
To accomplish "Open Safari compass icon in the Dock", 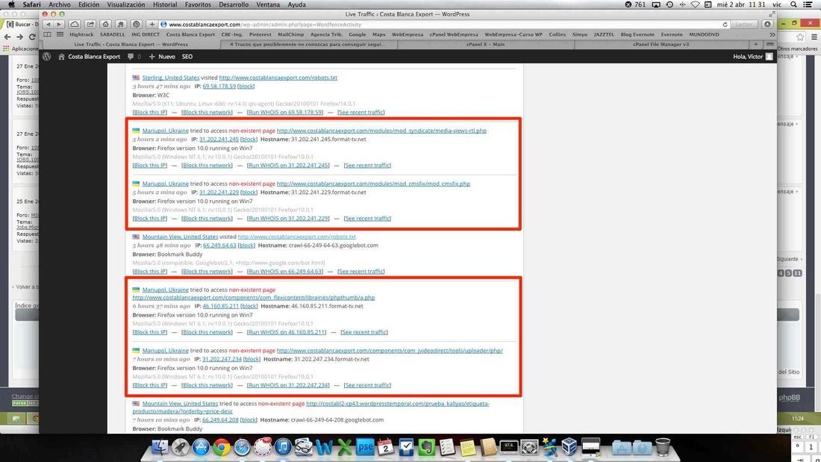I will click(x=242, y=448).
